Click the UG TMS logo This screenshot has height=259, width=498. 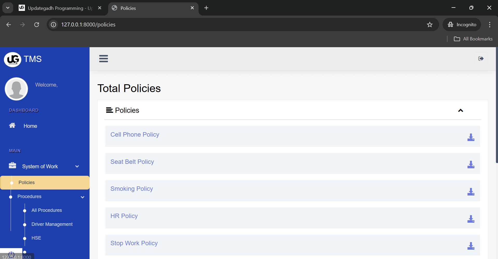pos(12,59)
